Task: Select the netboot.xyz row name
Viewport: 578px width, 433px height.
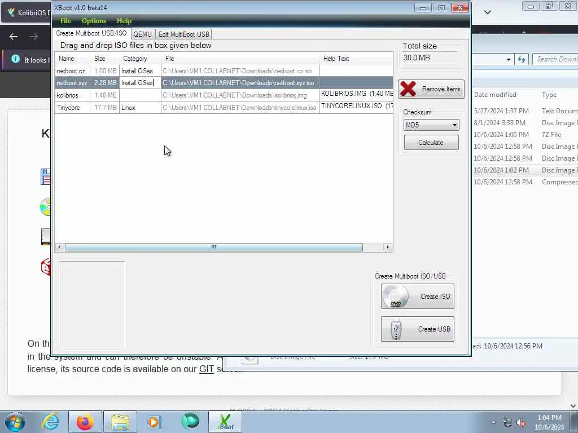Action: tap(72, 83)
